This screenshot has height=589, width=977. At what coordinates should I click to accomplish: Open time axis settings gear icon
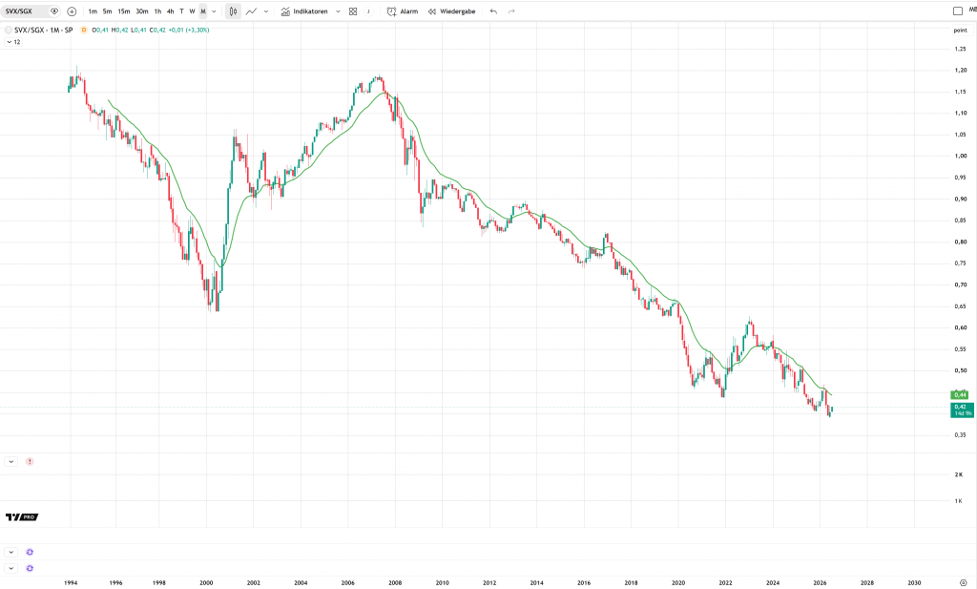pyautogui.click(x=964, y=582)
